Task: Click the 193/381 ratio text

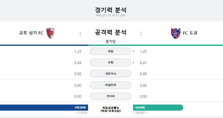Action: (x=140, y=113)
